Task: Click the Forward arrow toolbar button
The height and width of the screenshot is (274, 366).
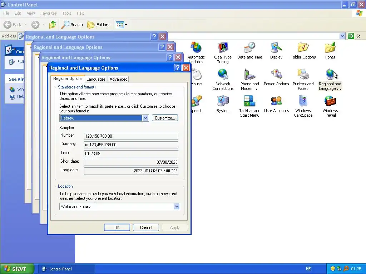Action: (35, 25)
